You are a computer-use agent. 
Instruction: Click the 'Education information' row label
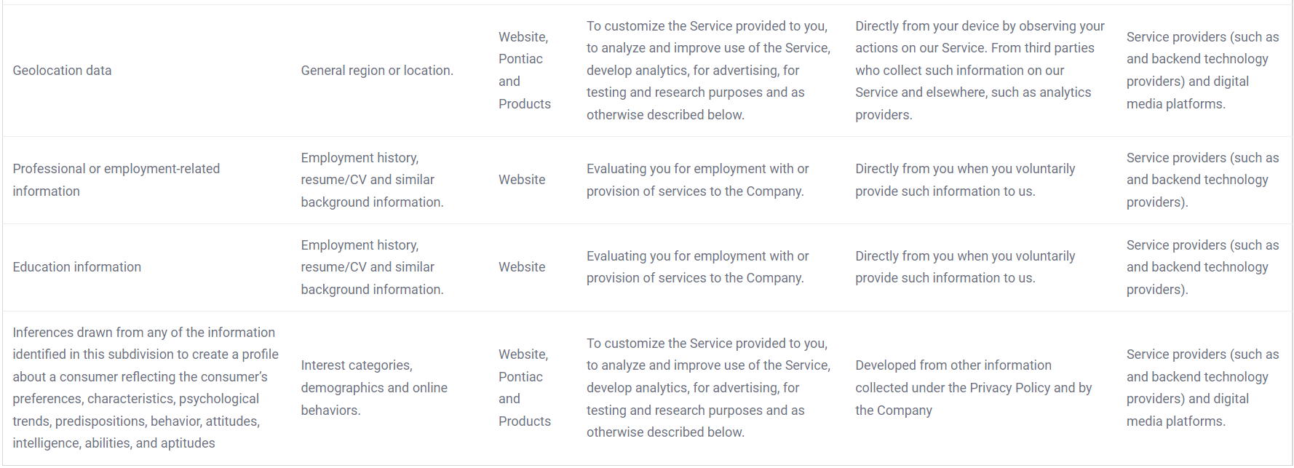[x=77, y=267]
